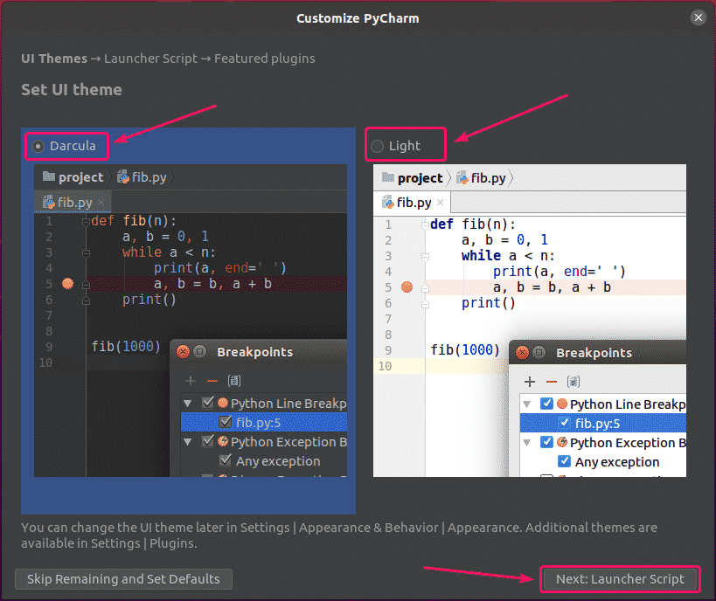The height and width of the screenshot is (601, 716).
Task: Click group-by icon in Light Breakpoints toolbar
Action: coord(573,381)
